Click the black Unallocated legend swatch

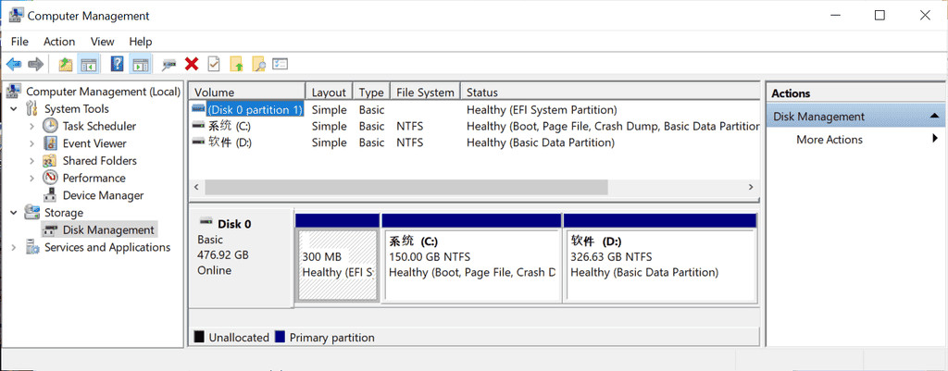199,337
